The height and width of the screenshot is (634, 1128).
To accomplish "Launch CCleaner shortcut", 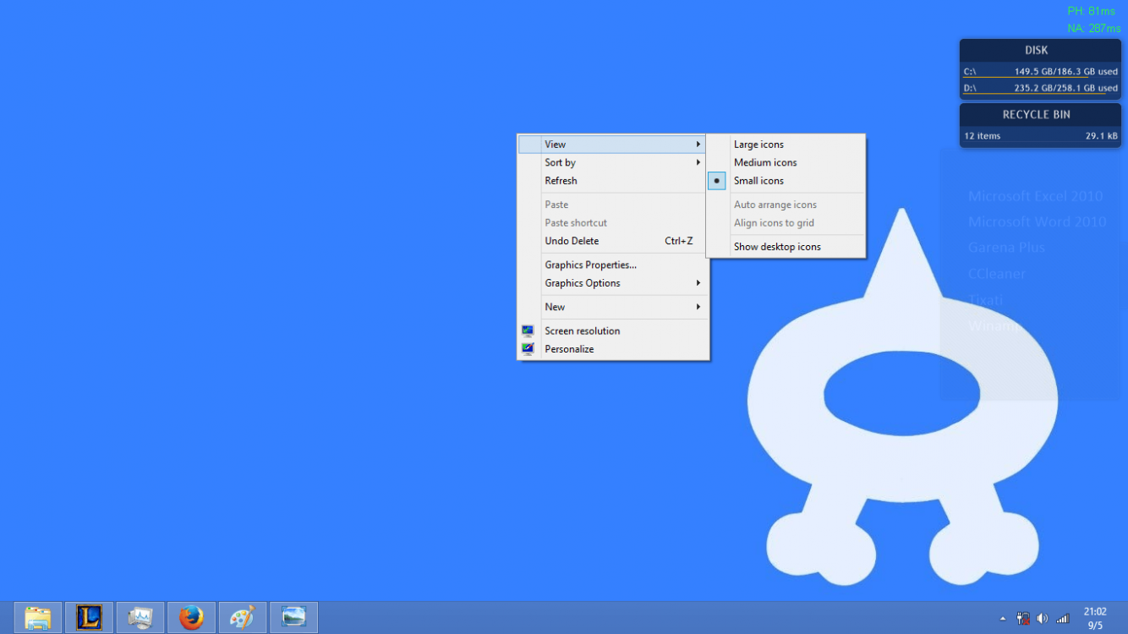I will (x=997, y=274).
